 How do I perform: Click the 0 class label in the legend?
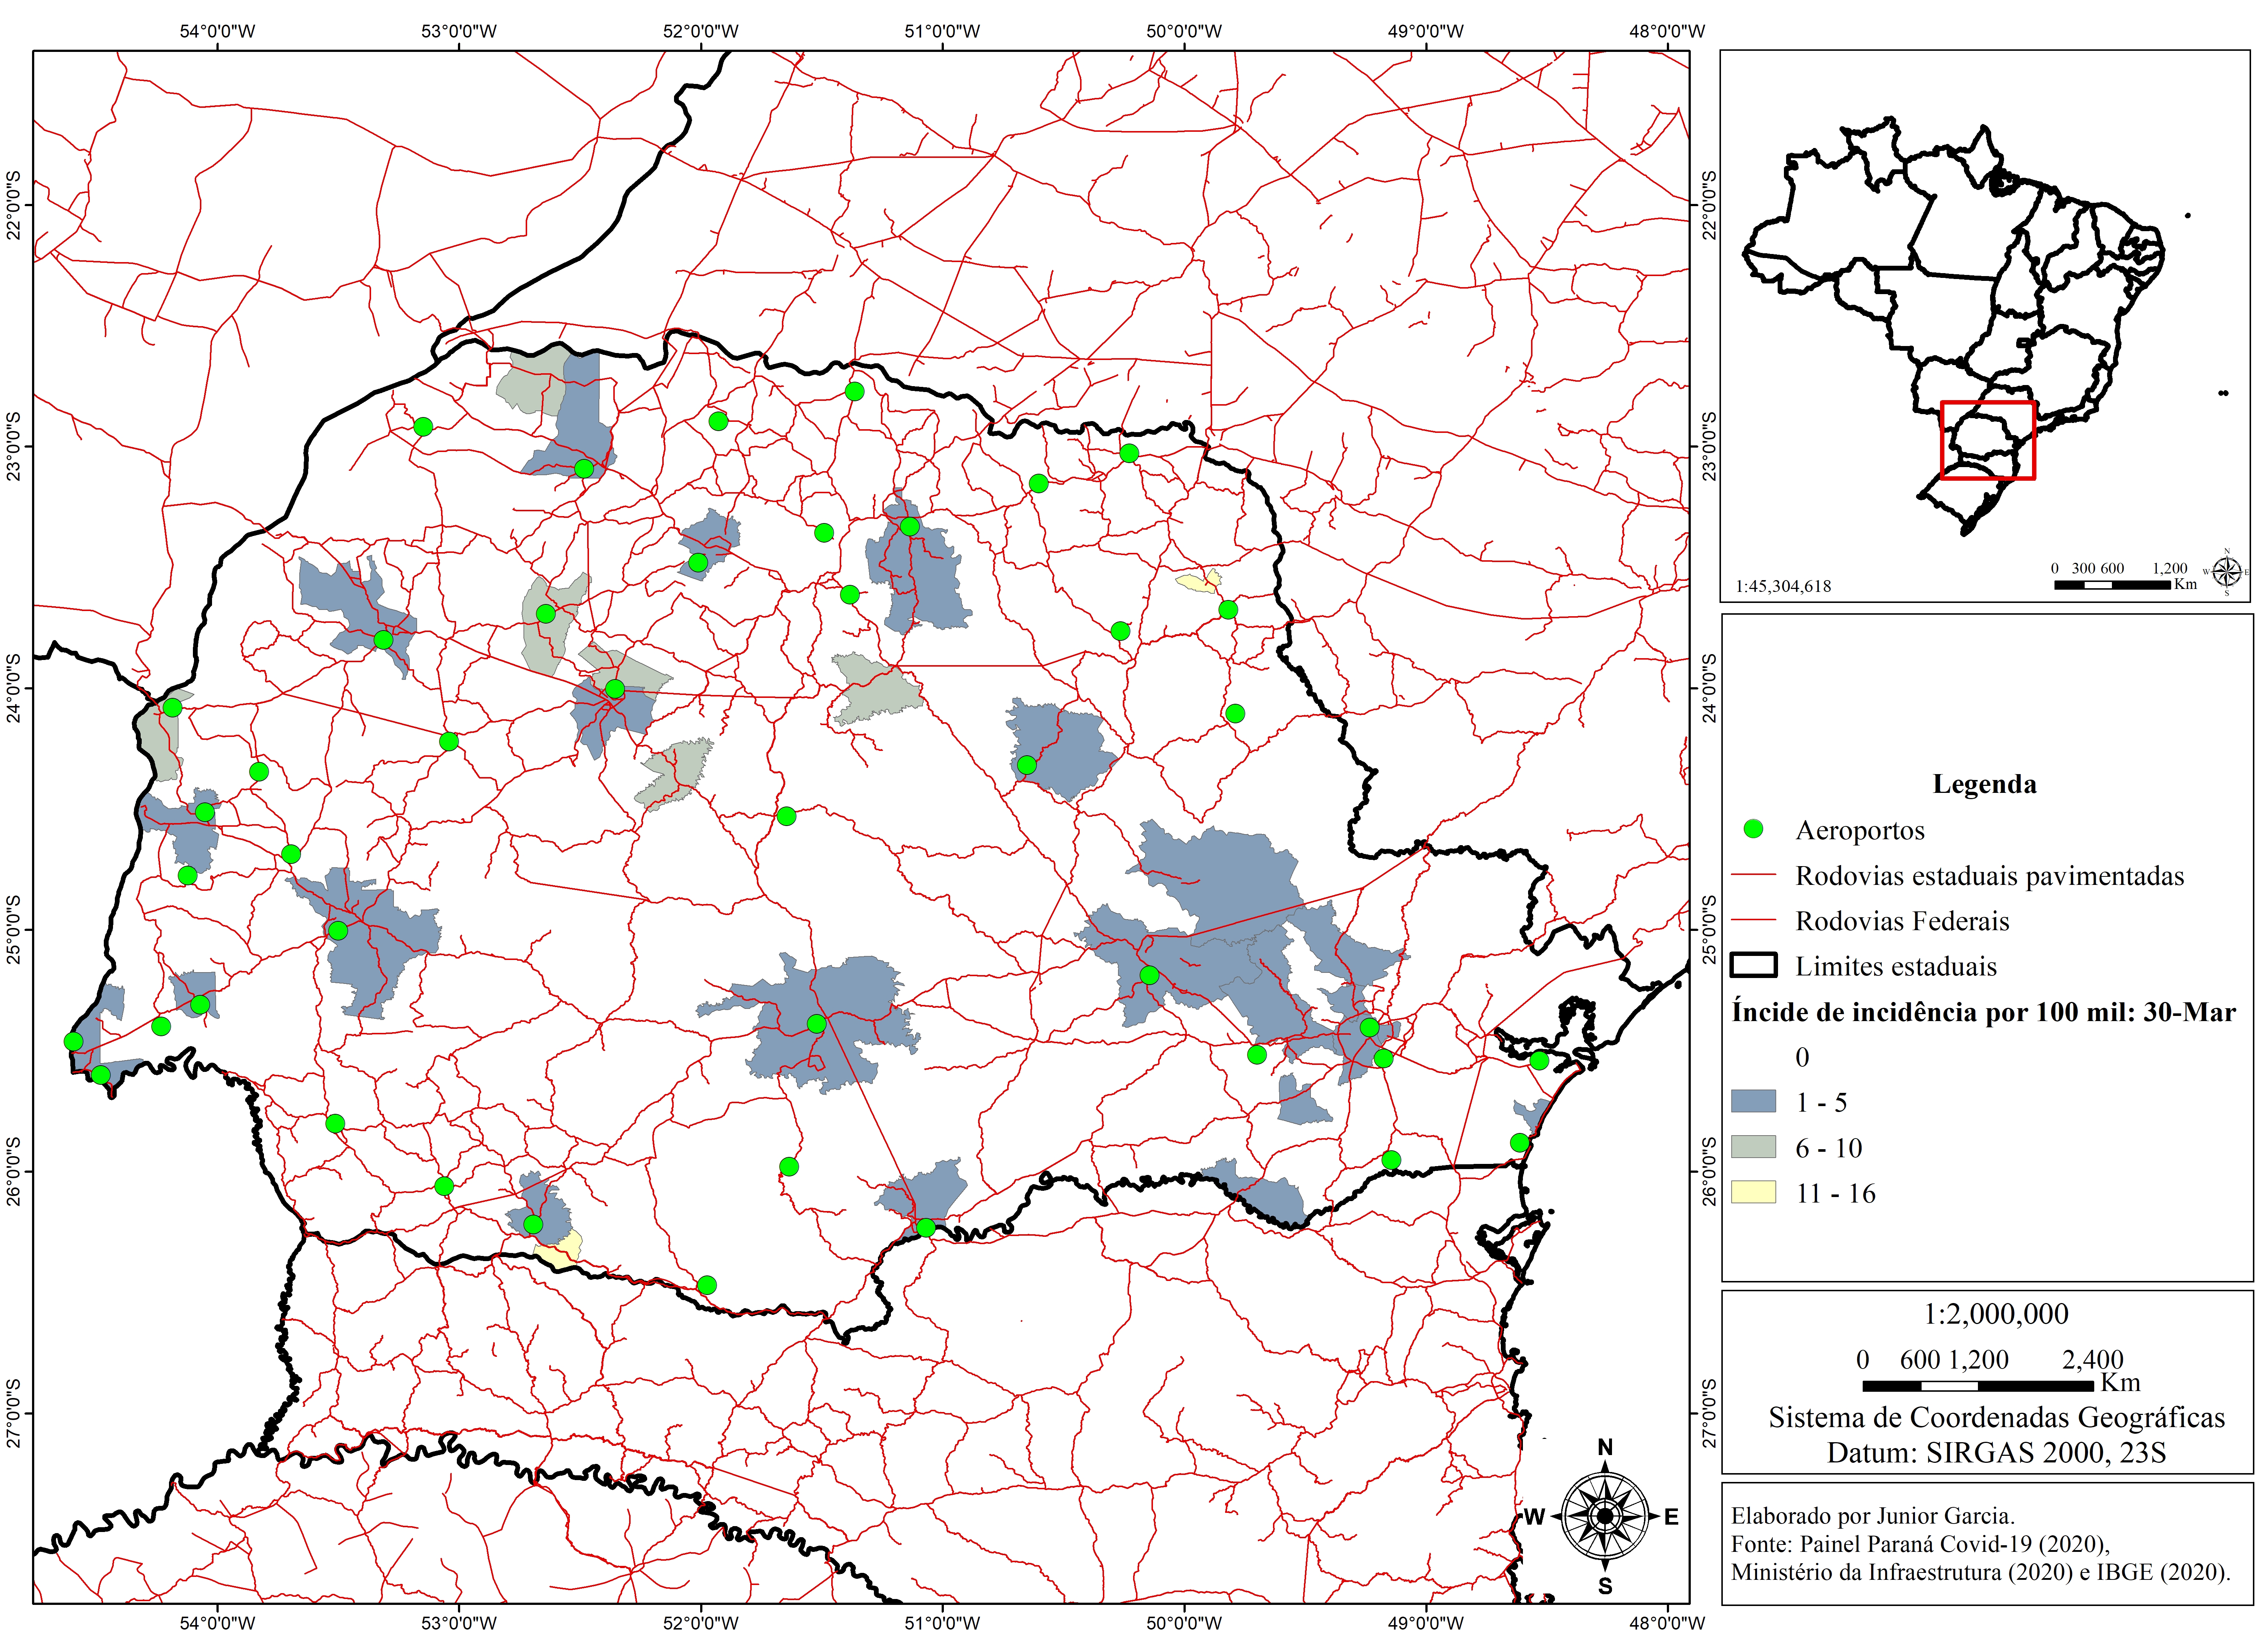[x=1802, y=1057]
